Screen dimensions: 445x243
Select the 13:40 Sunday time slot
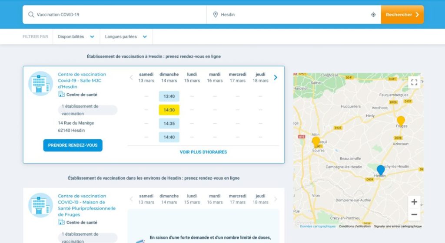[169, 96]
